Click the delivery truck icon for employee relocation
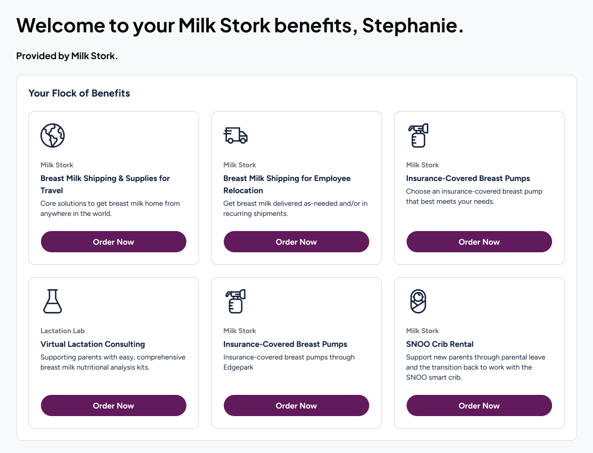The height and width of the screenshot is (453, 593). click(236, 135)
